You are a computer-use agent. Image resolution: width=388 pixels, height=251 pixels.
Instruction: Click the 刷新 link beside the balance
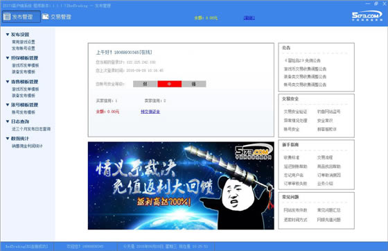(x=249, y=18)
